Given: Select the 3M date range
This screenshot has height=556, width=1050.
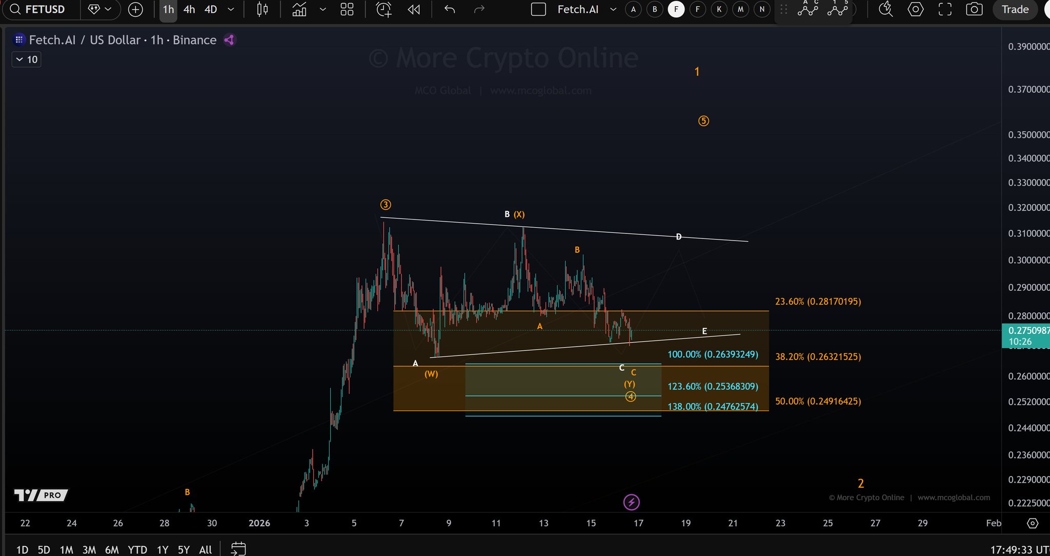Looking at the screenshot, I should coord(89,549).
